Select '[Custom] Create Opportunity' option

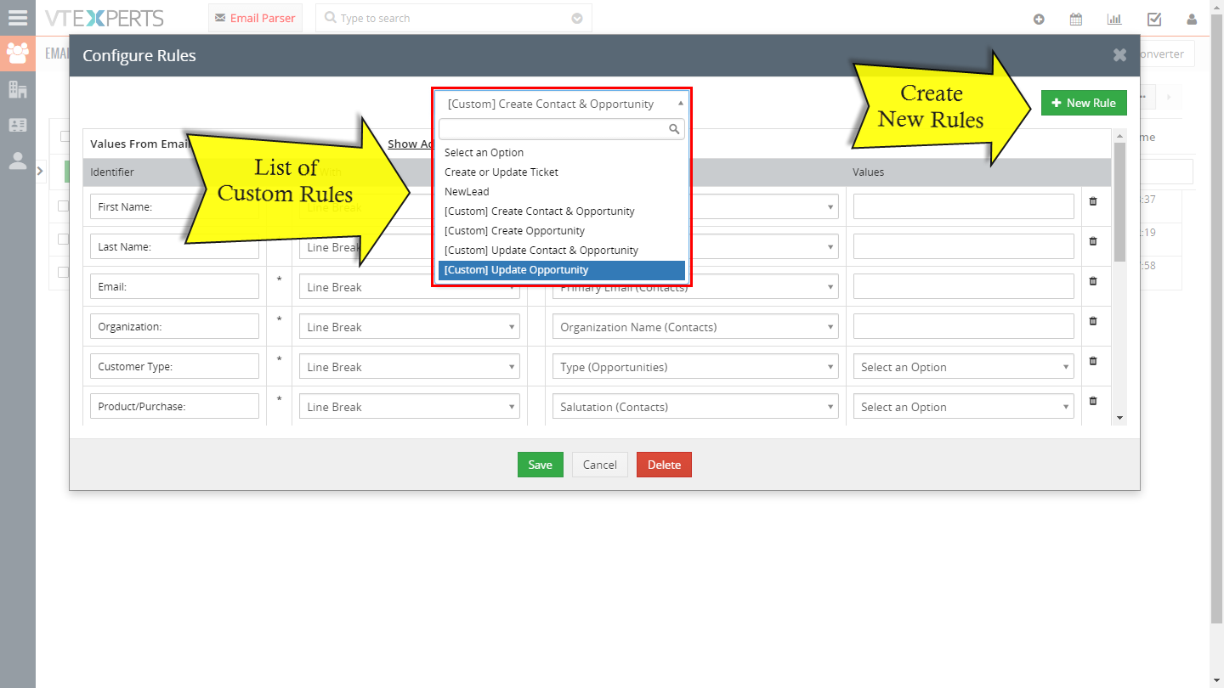[561, 231]
